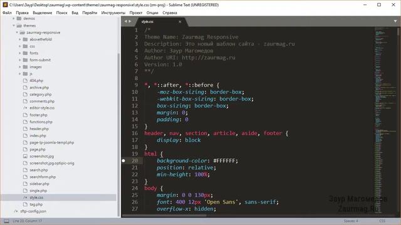Go to next tab with right arrow
Screen dimensions: 401x225
tap(130, 21)
